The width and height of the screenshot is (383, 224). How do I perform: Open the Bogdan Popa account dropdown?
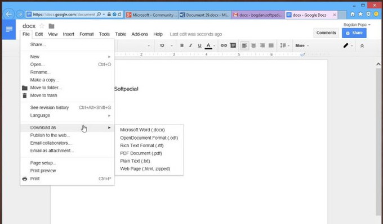point(357,25)
